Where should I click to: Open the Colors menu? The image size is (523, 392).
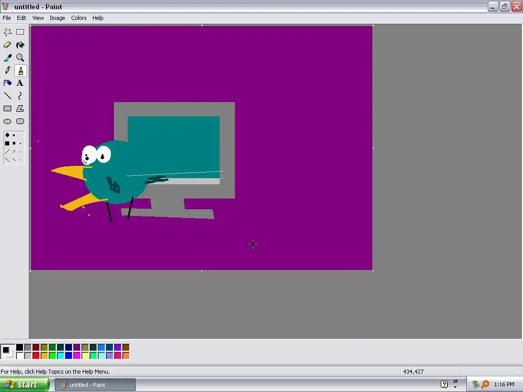[x=79, y=18]
